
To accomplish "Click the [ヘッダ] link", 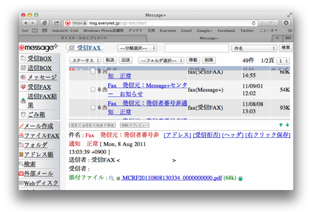I will click(233, 135).
